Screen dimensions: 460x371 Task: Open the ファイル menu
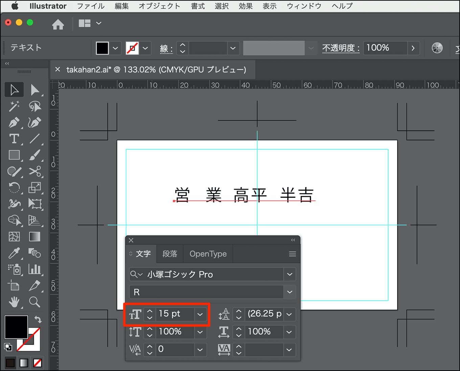coord(91,6)
